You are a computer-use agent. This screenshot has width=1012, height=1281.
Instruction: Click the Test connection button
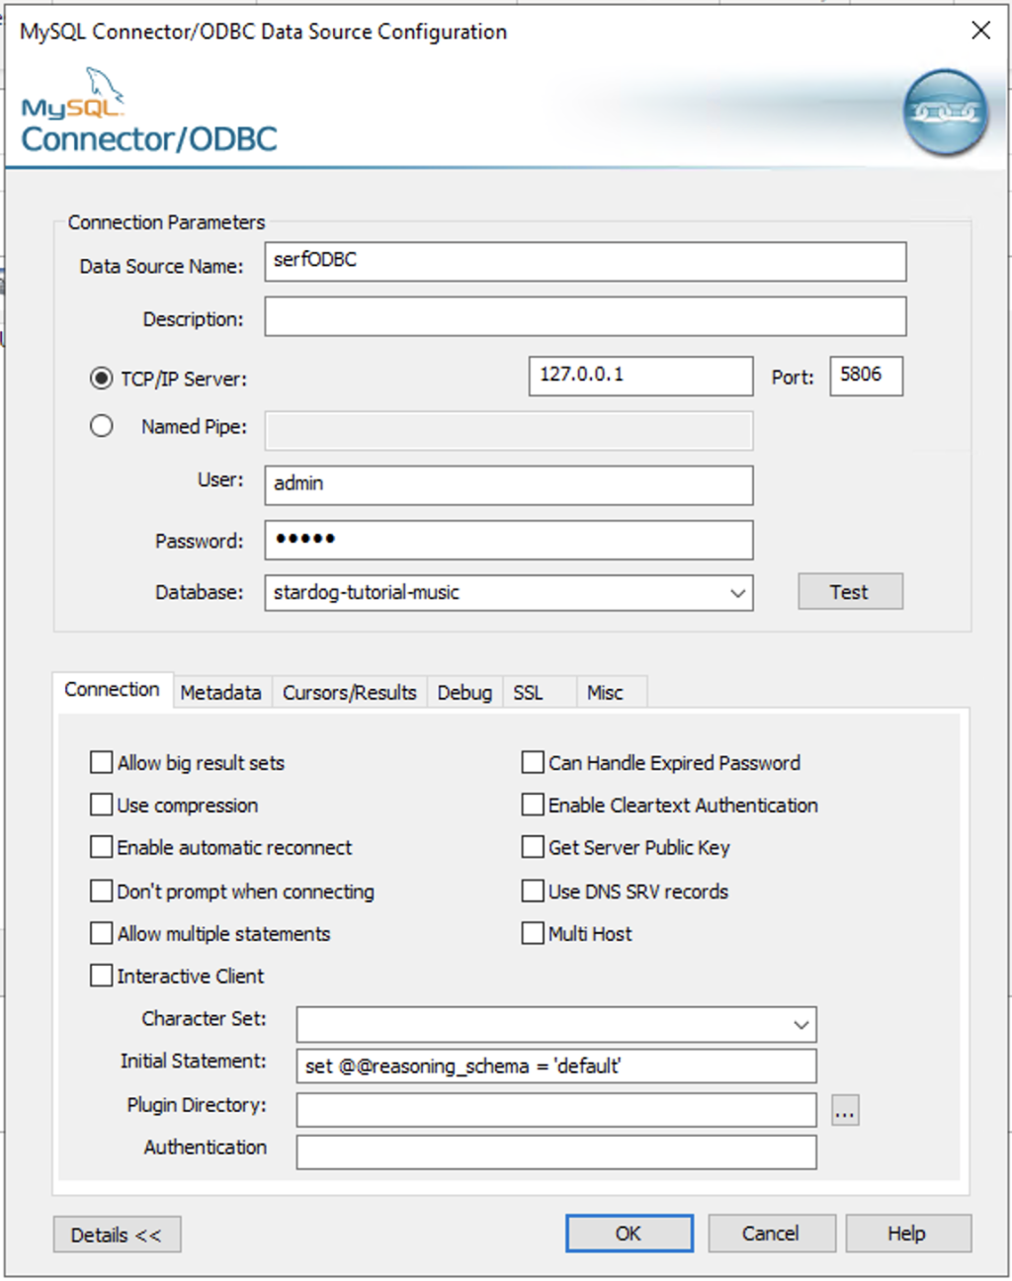coord(849,592)
